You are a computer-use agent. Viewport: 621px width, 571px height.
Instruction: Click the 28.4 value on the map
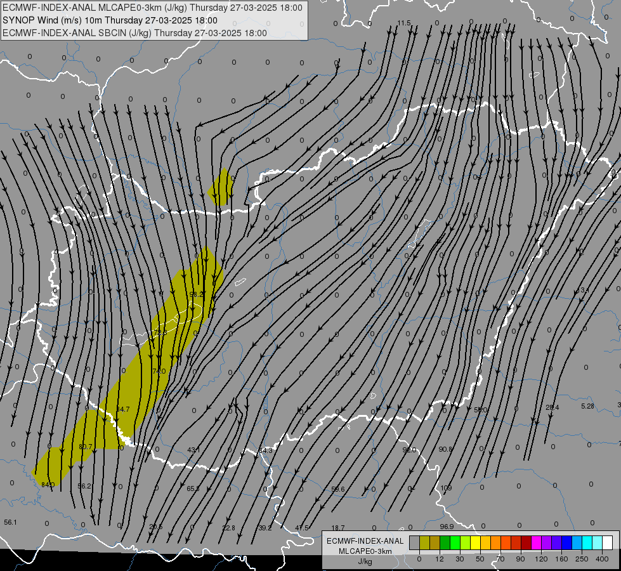click(552, 408)
